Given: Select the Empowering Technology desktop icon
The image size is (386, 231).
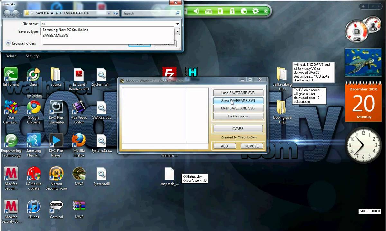Looking at the screenshot, I should [x=11, y=145].
